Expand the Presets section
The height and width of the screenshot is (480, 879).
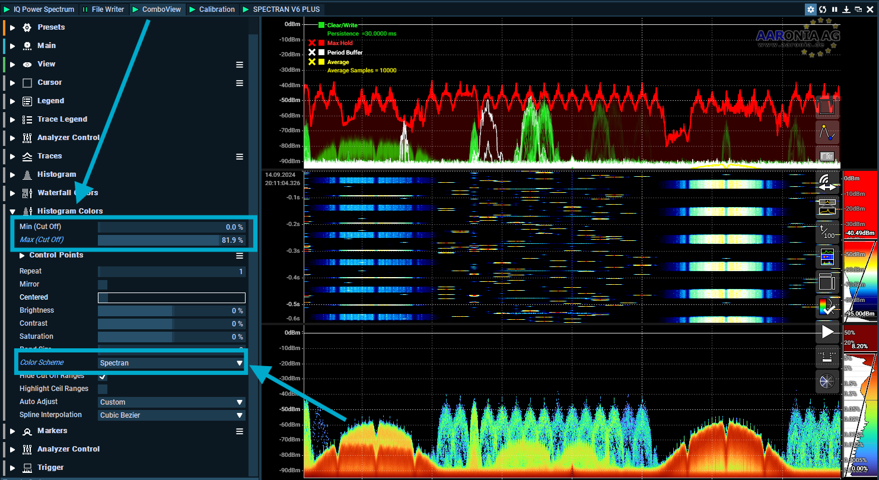tap(12, 27)
